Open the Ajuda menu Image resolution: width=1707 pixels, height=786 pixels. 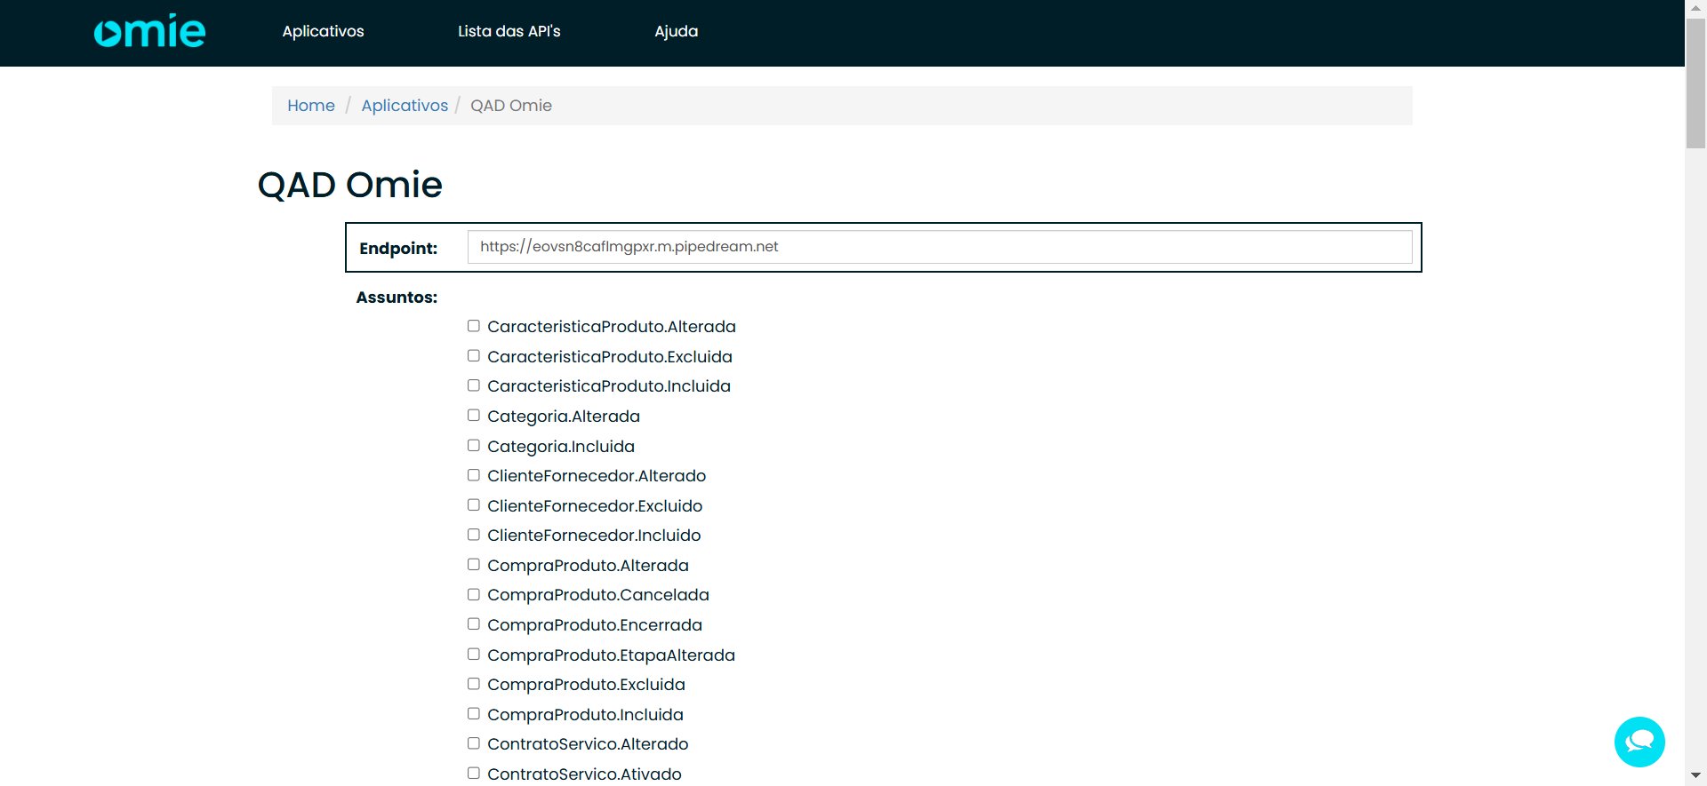677,31
